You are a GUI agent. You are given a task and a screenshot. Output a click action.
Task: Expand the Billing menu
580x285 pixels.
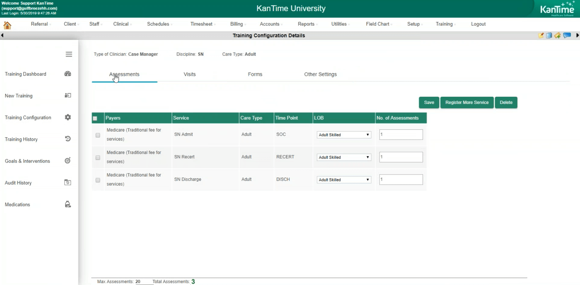(x=238, y=24)
